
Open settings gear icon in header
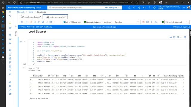tap(139, 7)
